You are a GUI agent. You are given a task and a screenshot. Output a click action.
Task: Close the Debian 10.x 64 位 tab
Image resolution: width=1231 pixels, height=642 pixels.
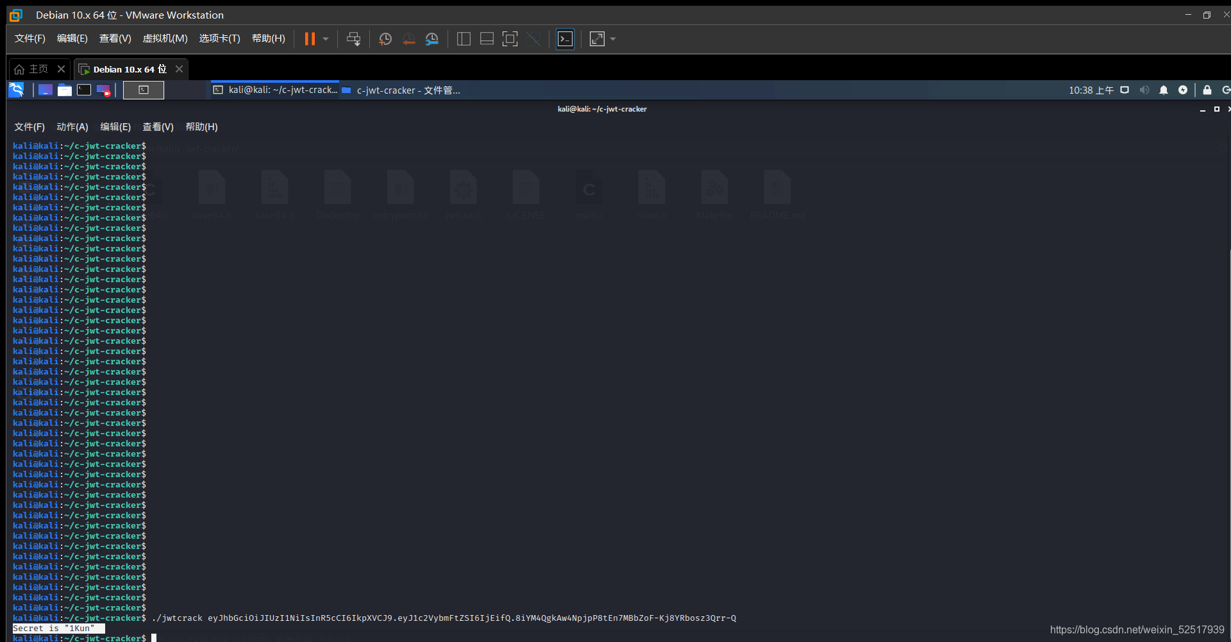pyautogui.click(x=179, y=69)
